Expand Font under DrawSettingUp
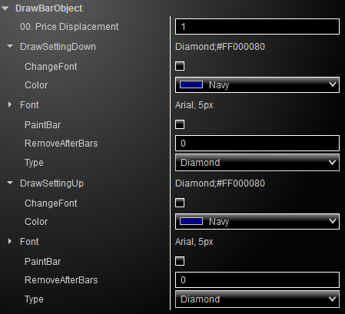Screen dimensions: 345x314 pos(10,241)
